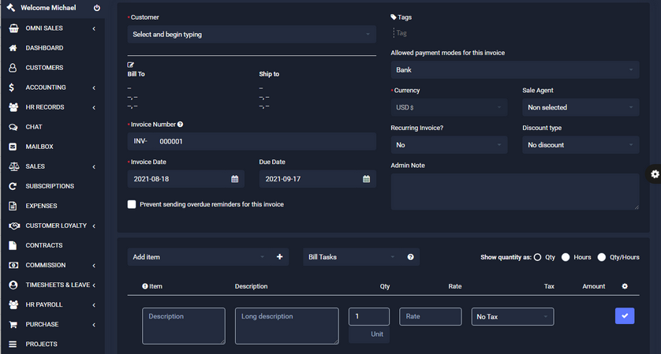Viewport: 661px width, 354px height.
Task: Select the Qty quantity radio button
Action: click(538, 257)
